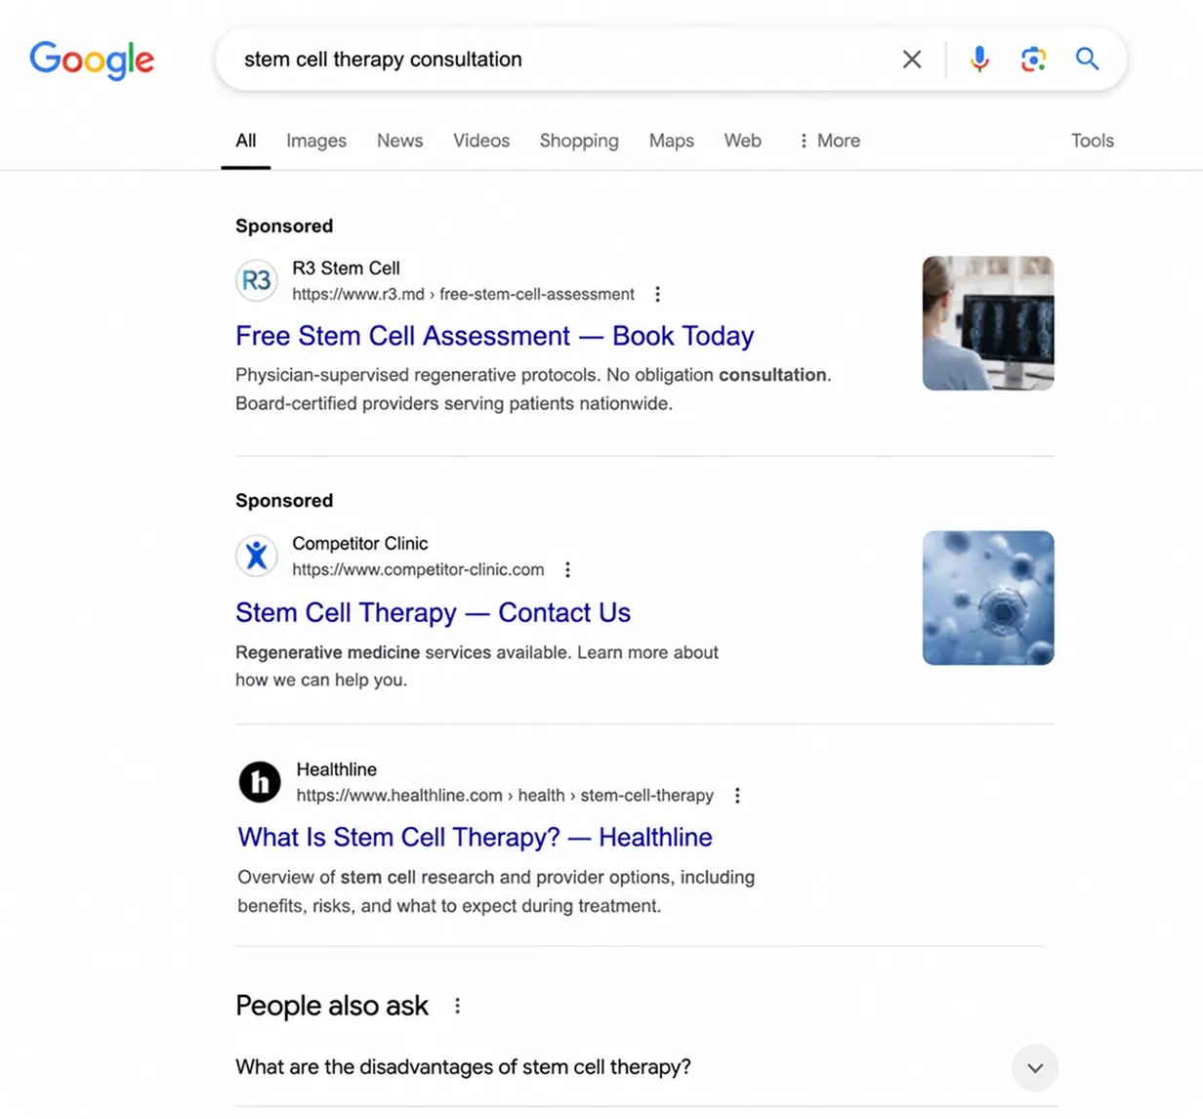
Task: Open the Tools options
Action: click(x=1092, y=141)
